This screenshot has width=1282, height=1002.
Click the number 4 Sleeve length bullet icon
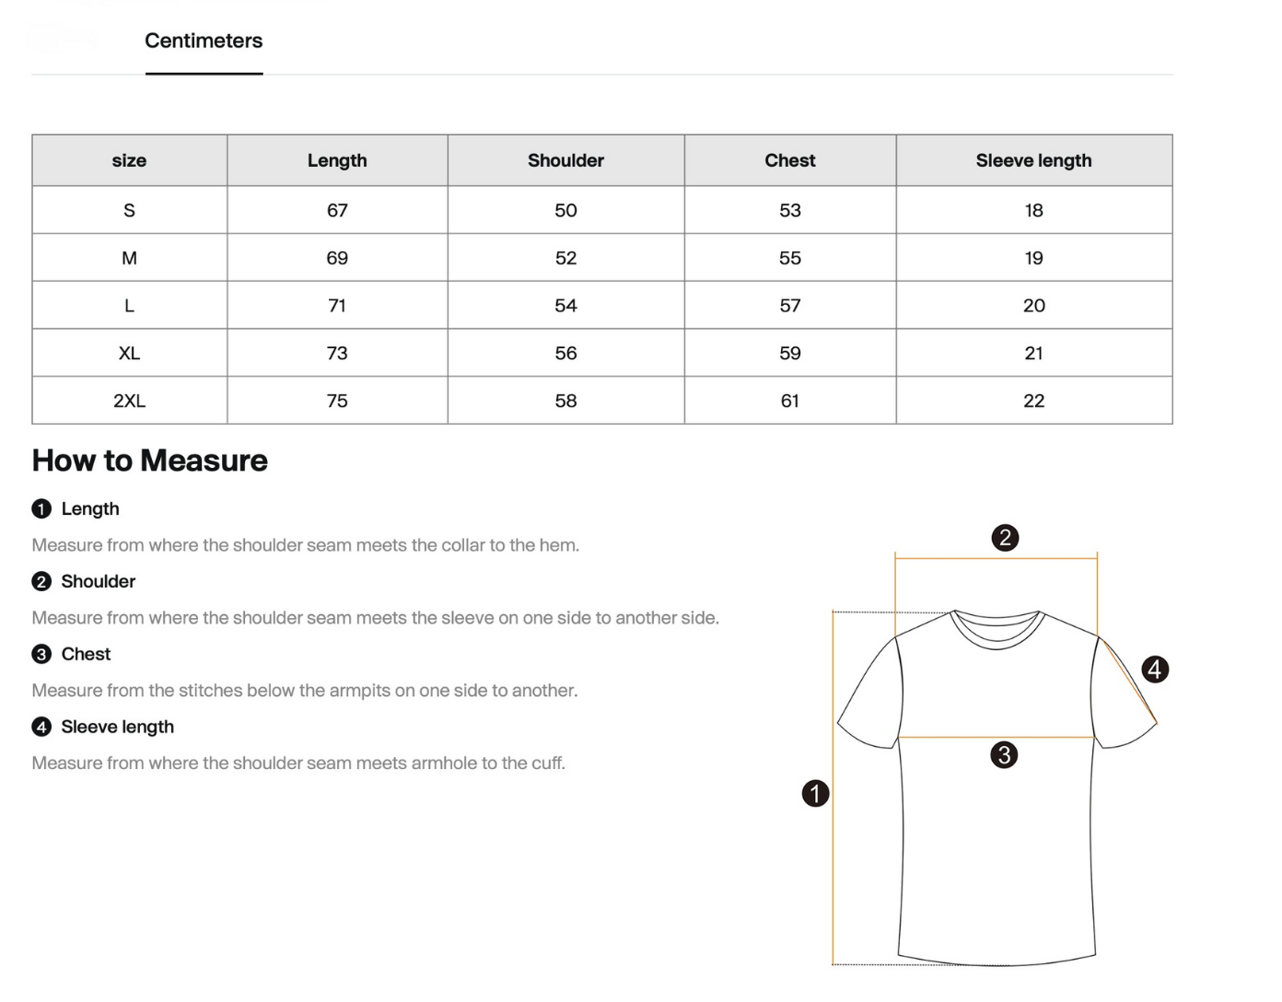(x=41, y=728)
